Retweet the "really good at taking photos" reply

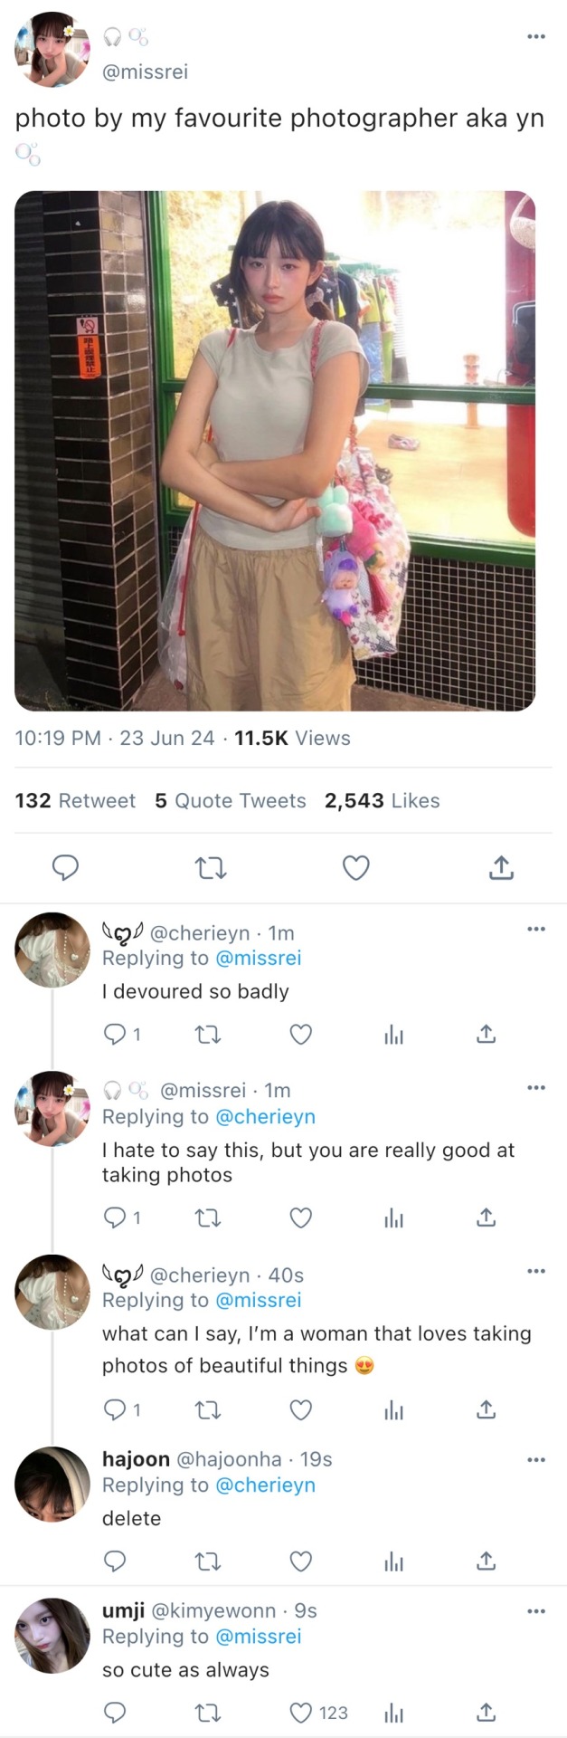[x=209, y=1218]
